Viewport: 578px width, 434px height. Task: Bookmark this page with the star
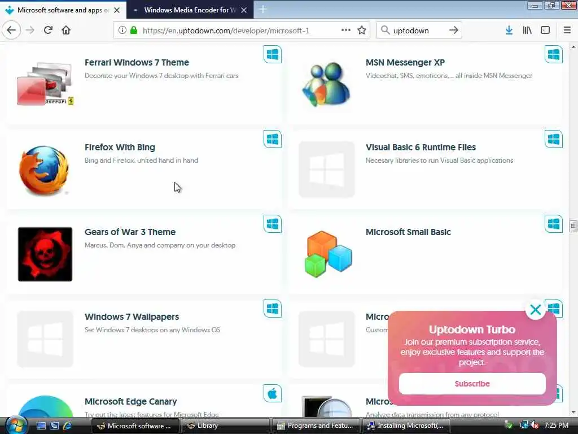[x=362, y=31]
